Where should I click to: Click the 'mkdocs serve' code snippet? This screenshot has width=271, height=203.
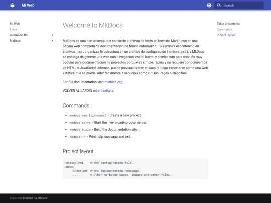pos(80,123)
